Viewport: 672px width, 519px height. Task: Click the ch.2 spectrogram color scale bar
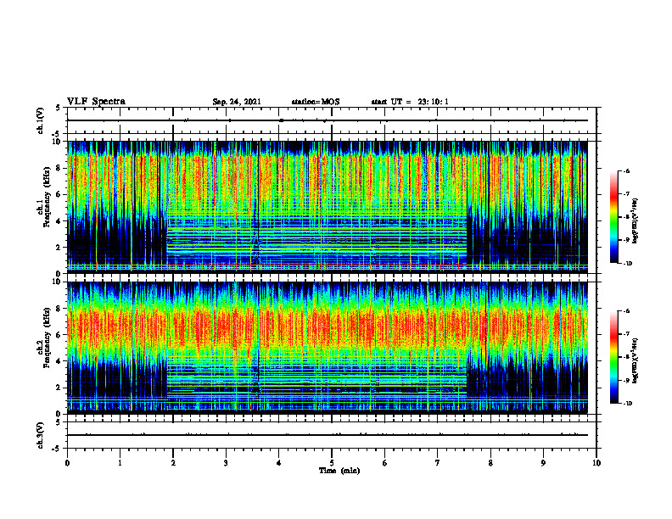click(x=613, y=357)
